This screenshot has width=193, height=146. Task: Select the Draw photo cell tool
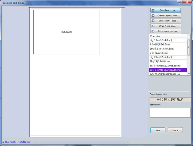[x=165, y=21]
